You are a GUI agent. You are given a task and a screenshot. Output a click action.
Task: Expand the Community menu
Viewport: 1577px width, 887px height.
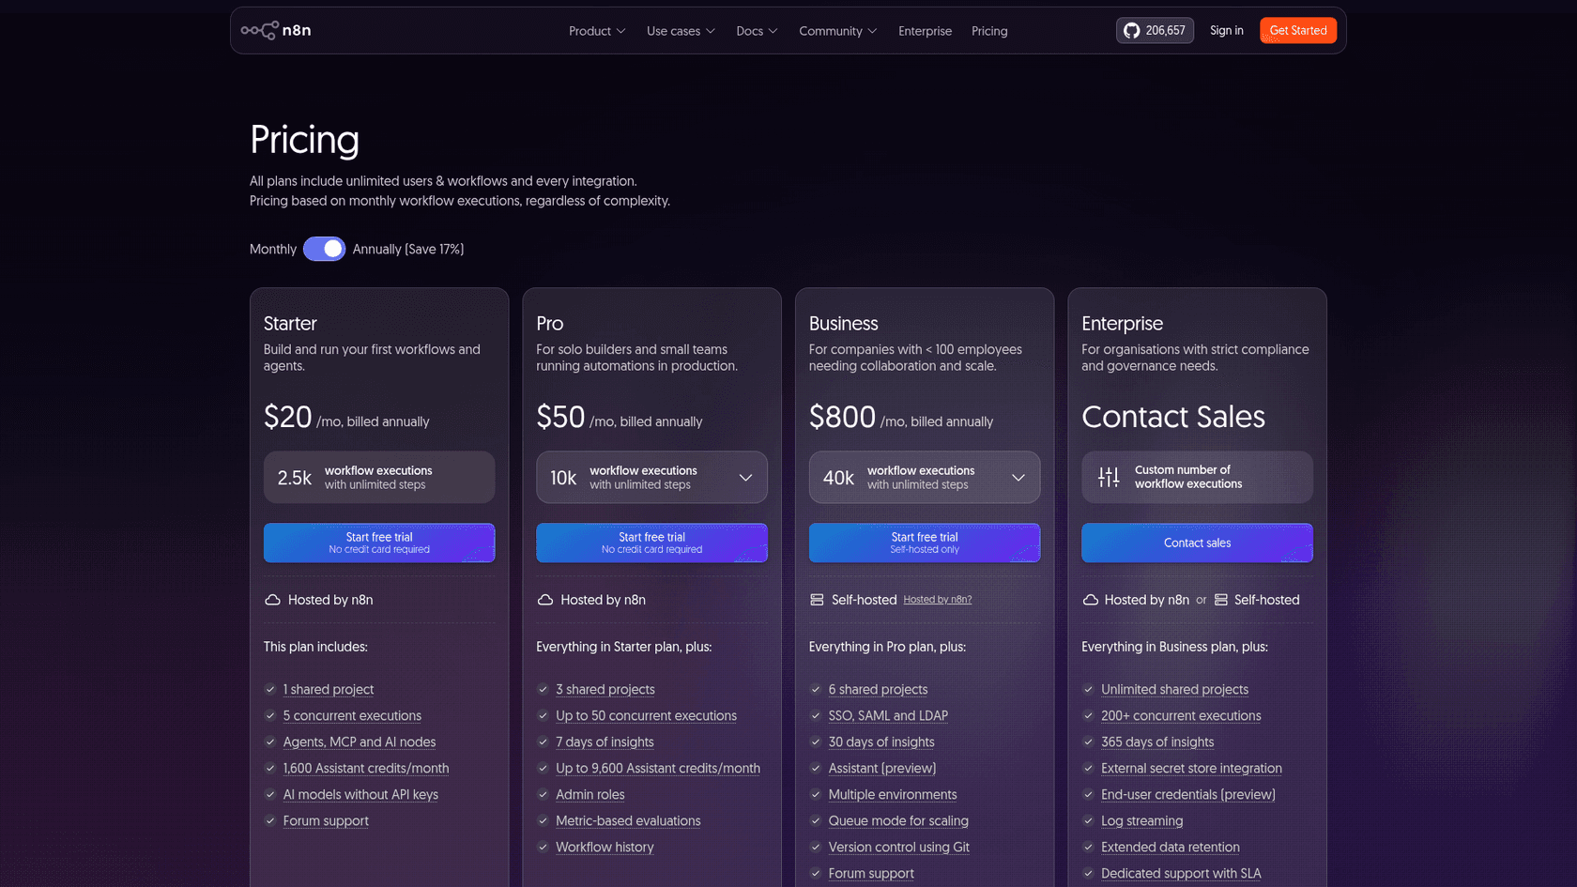[x=838, y=31]
